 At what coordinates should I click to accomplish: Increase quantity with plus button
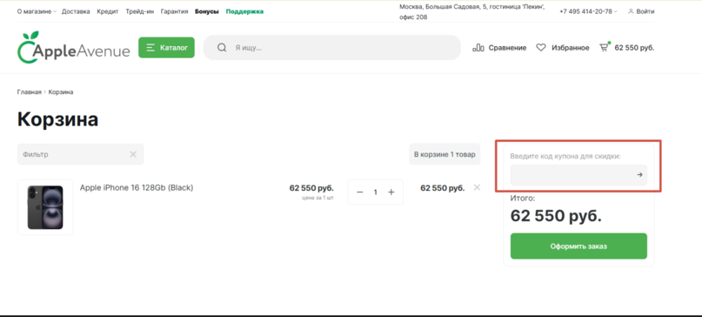point(391,192)
